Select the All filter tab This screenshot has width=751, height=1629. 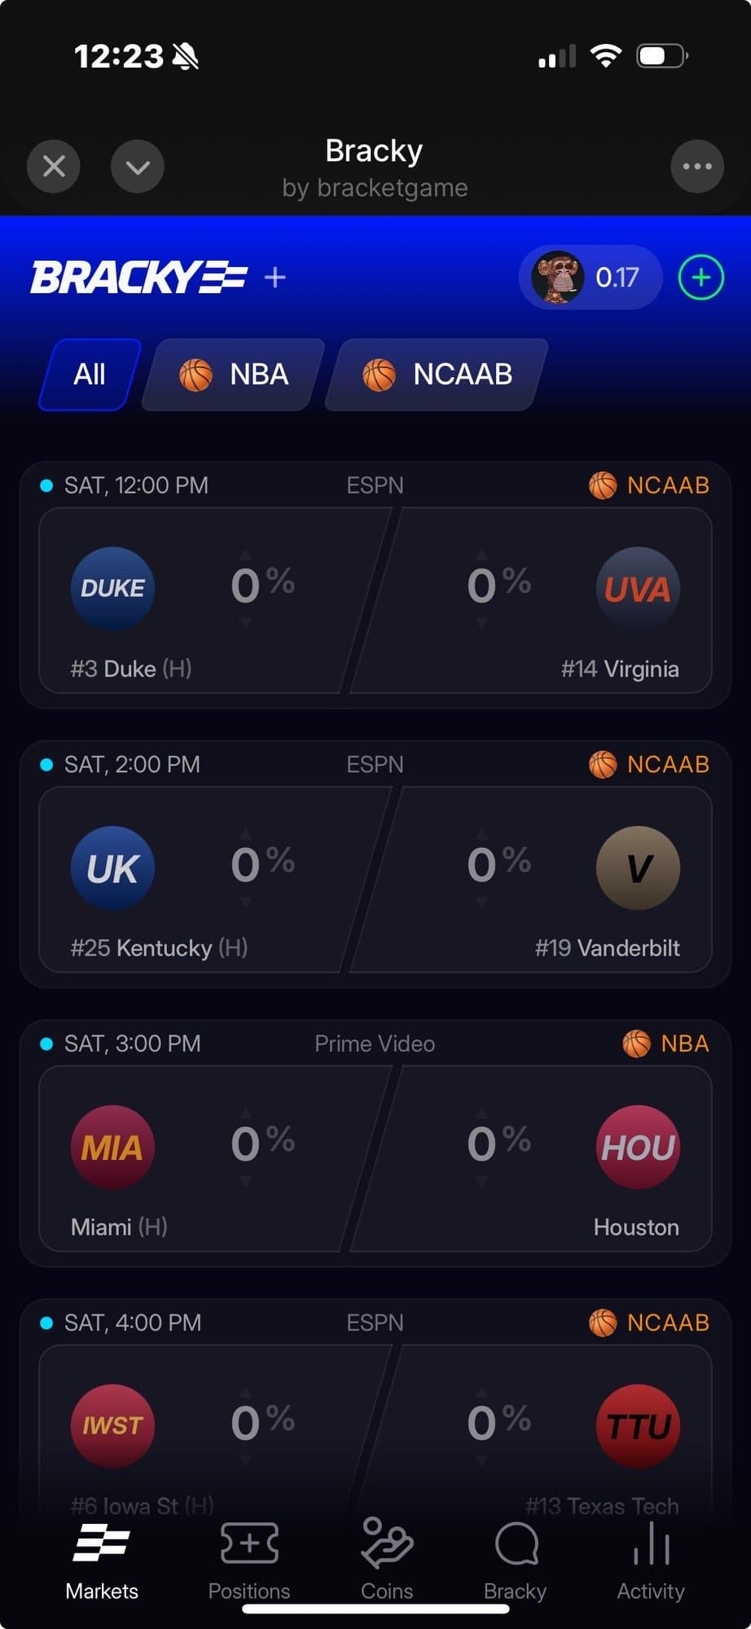[x=90, y=375]
